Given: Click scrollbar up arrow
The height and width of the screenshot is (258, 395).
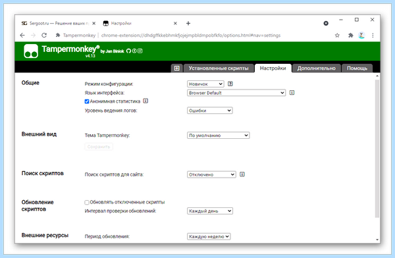Looking at the screenshot, I should [377, 76].
